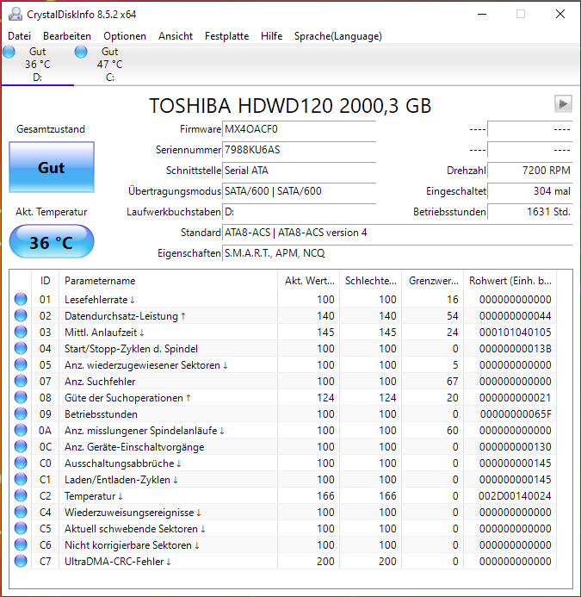Click status orb for Anz. misslungener Spindelanläufe row
The height and width of the screenshot is (597, 581).
click(x=21, y=430)
